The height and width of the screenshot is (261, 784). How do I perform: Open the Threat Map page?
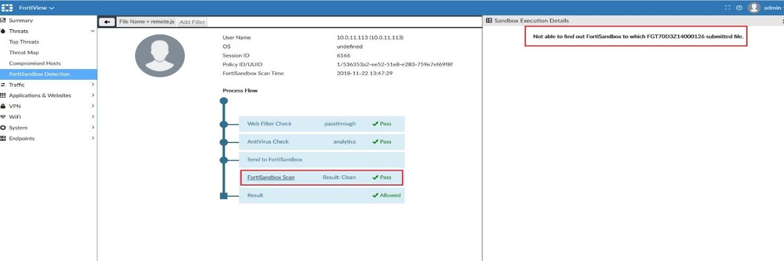click(24, 53)
